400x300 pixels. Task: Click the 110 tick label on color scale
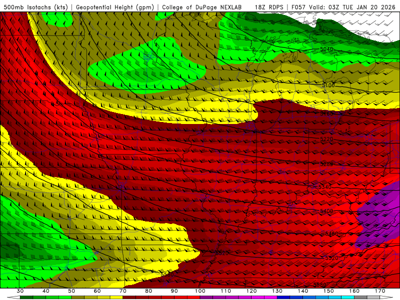click(x=226, y=291)
